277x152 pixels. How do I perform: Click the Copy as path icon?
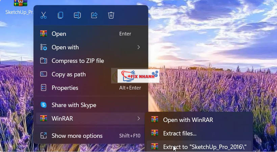point(44,74)
